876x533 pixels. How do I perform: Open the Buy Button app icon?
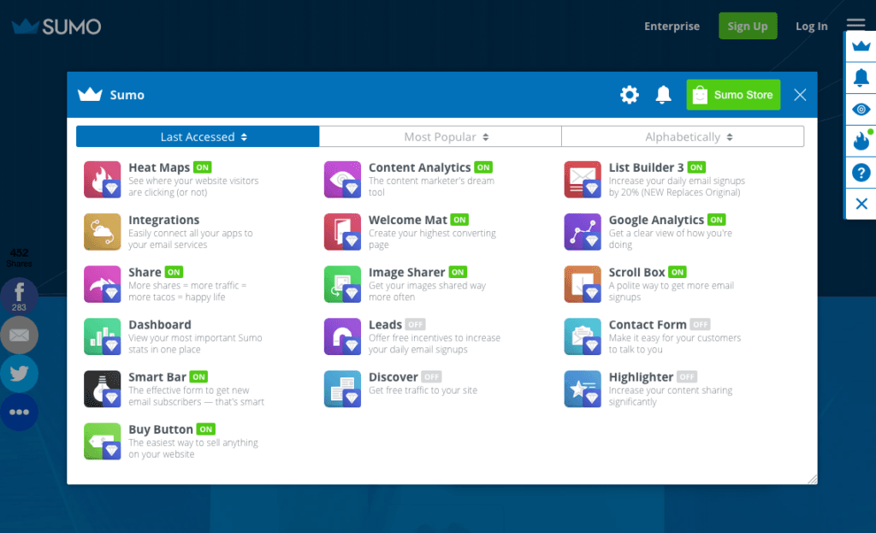tap(103, 441)
